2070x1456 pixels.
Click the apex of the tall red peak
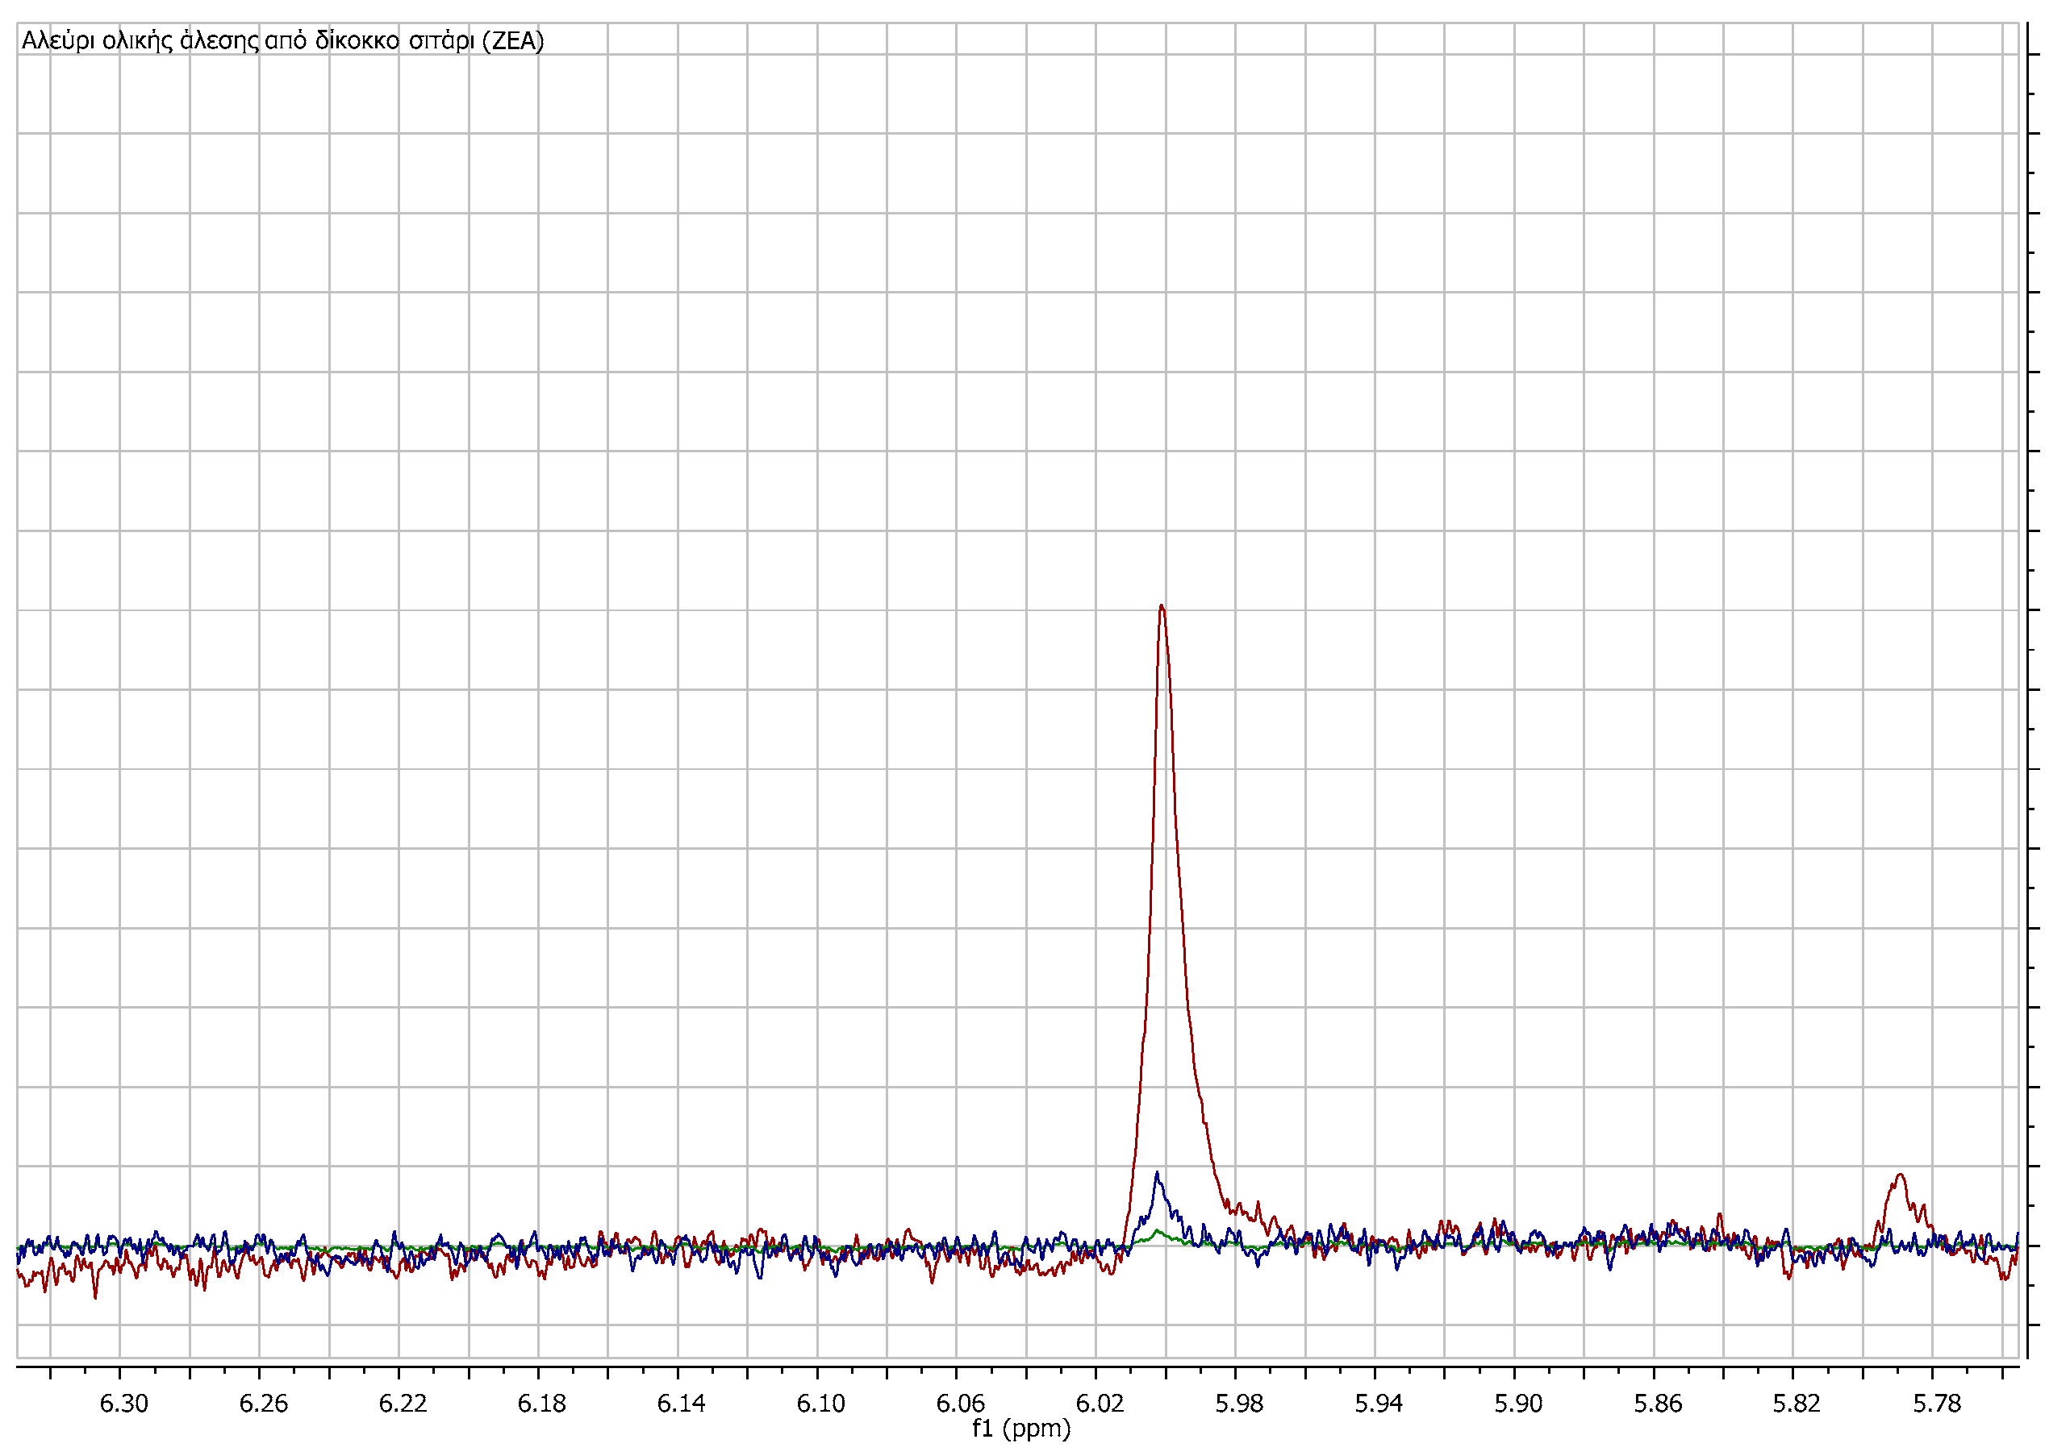pos(1161,606)
